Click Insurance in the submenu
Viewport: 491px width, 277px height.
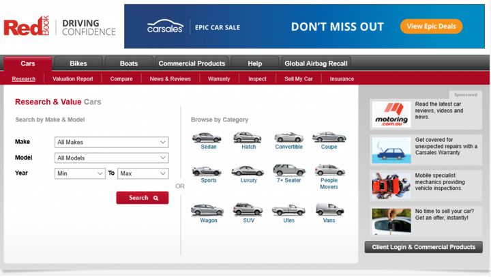[342, 79]
